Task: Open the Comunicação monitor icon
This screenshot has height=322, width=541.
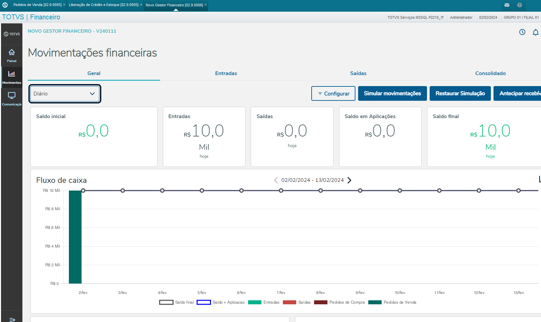Action: tap(12, 95)
